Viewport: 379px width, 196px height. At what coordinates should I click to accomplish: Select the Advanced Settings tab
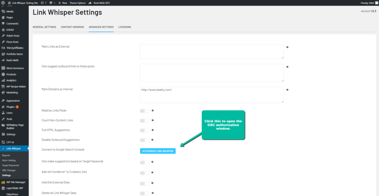pos(101,27)
